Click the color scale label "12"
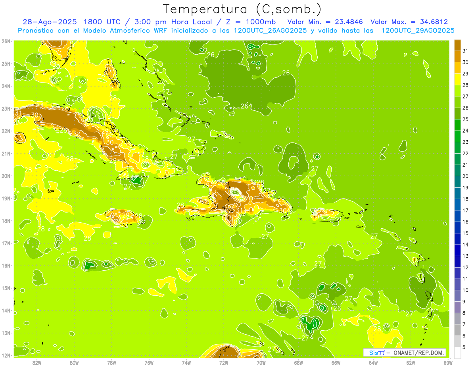This screenshot has height=368, width=476. [466, 267]
